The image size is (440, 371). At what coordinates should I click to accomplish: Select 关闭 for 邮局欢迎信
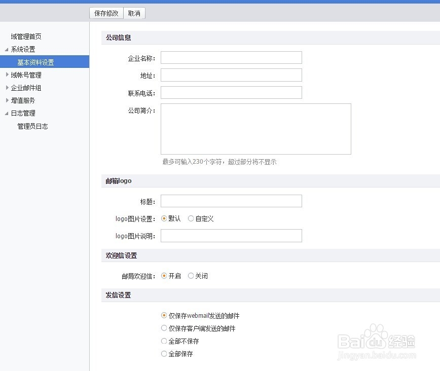(191, 276)
